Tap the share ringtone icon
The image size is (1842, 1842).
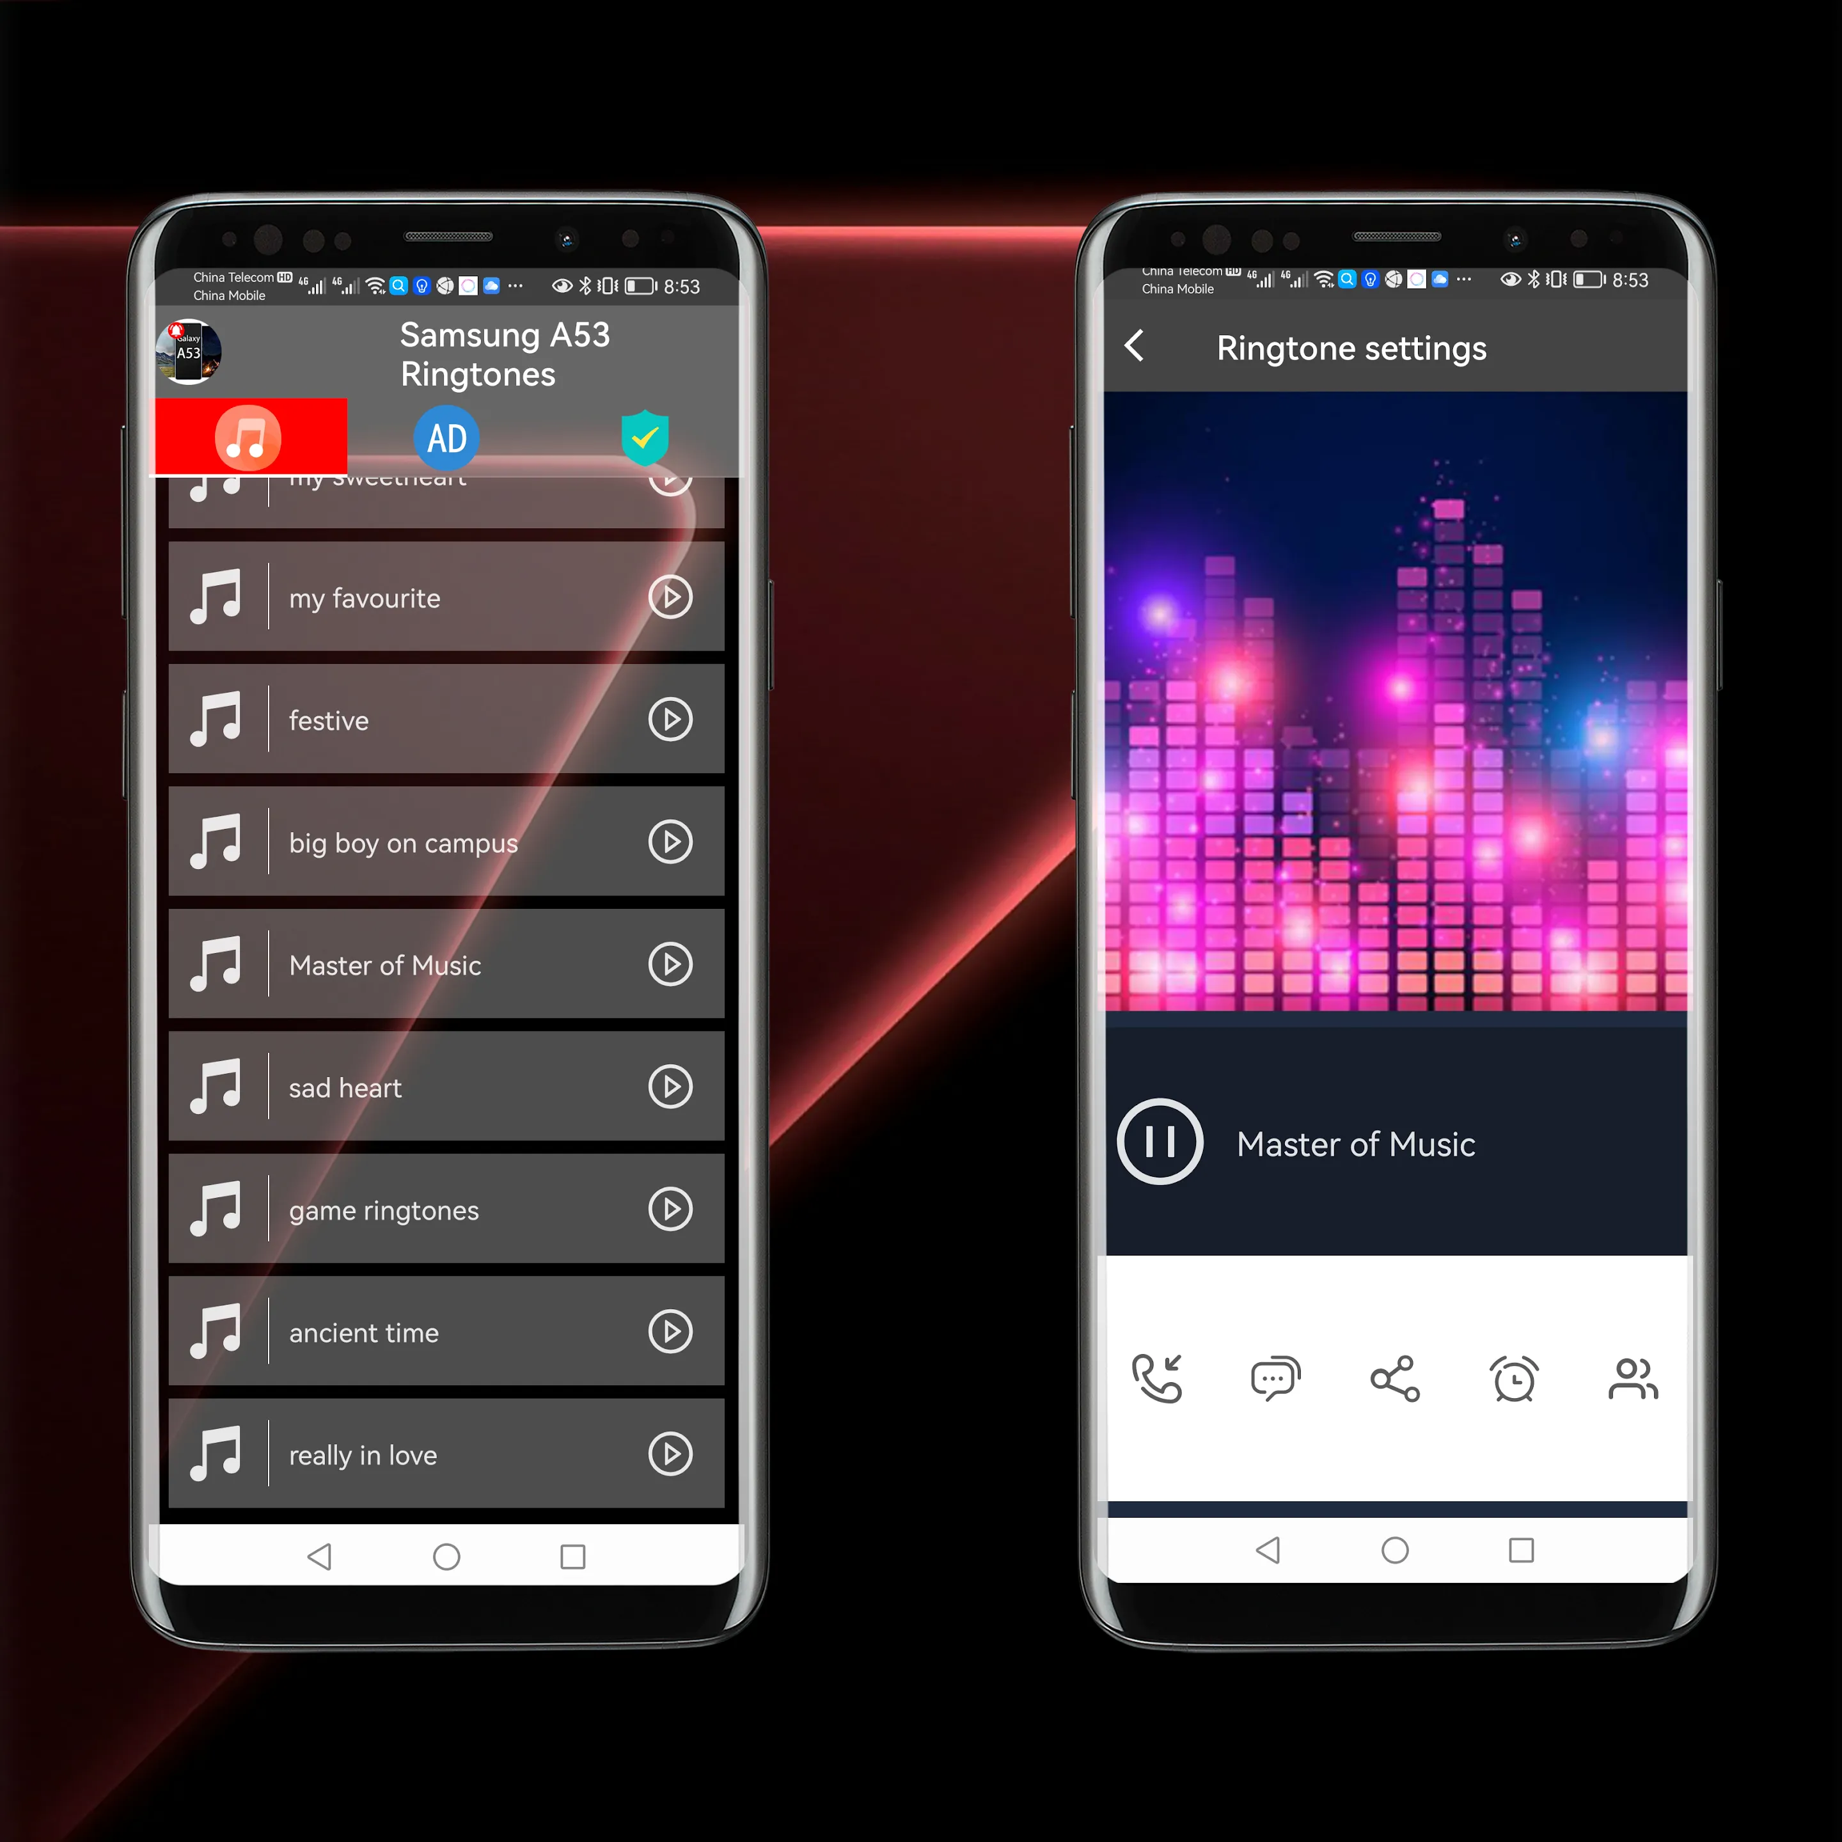[1392, 1376]
